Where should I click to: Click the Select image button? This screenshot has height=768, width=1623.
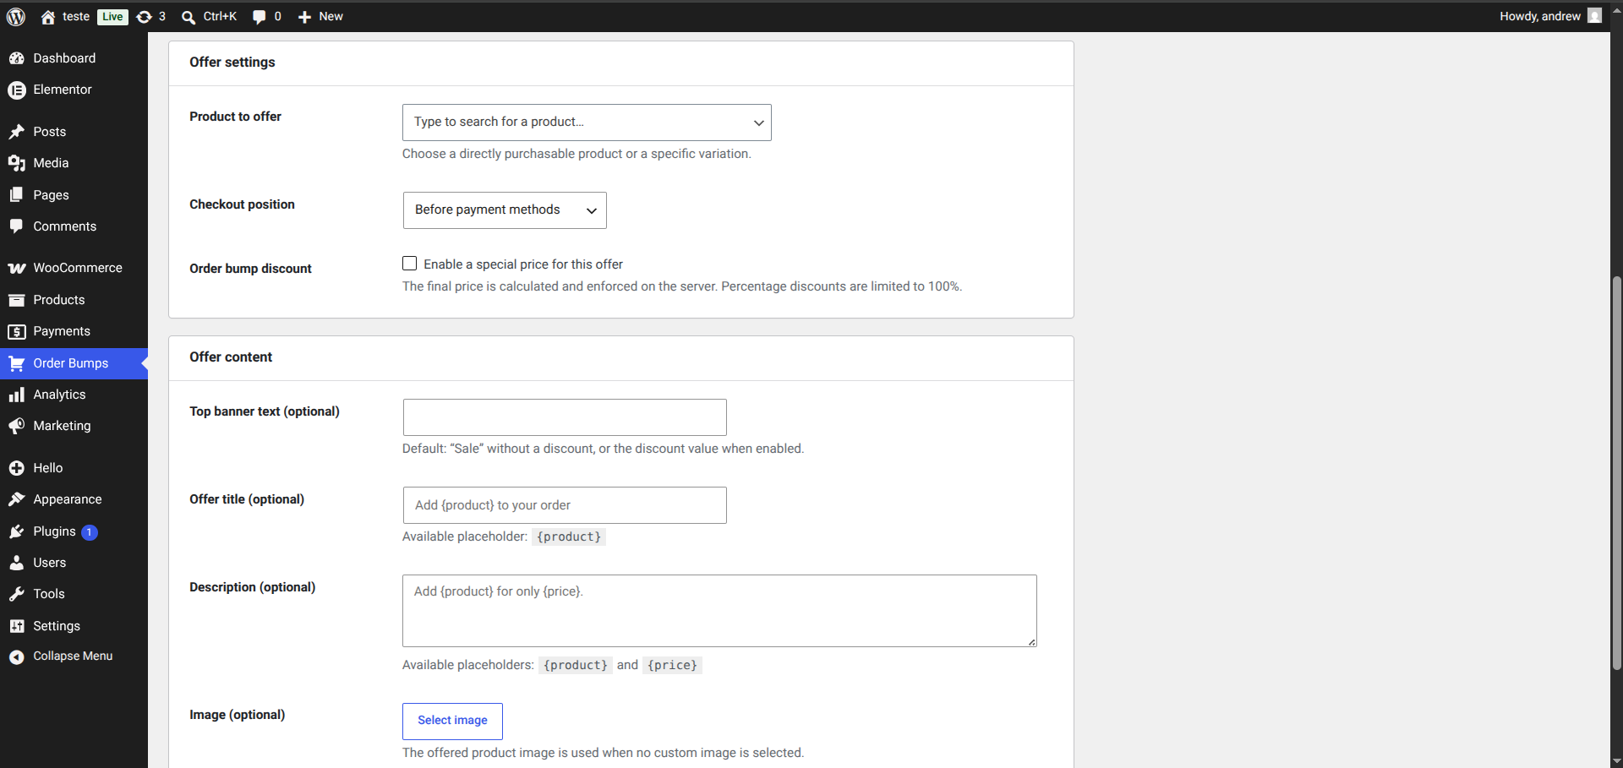[x=452, y=721]
